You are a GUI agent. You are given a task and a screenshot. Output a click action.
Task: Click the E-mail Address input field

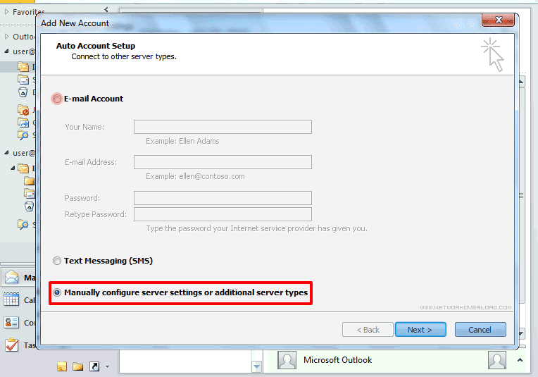(223, 162)
